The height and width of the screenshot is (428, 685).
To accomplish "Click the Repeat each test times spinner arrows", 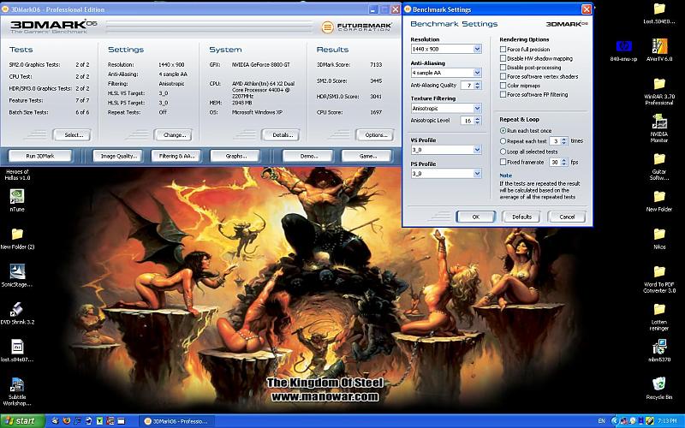I will coord(564,141).
